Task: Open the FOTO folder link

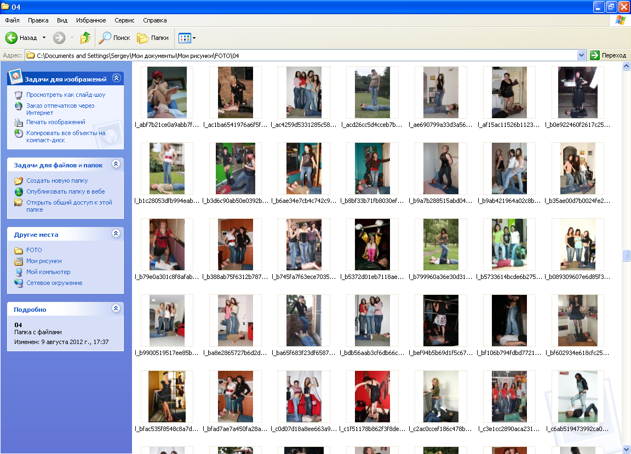Action: pos(34,250)
